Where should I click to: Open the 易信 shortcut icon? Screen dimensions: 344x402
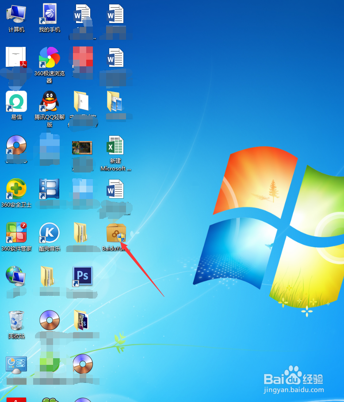(16, 101)
